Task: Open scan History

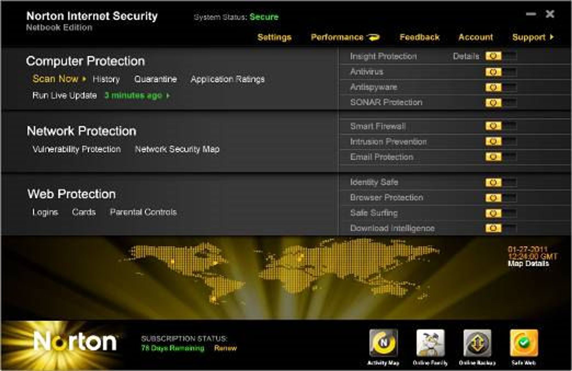Action: 106,79
